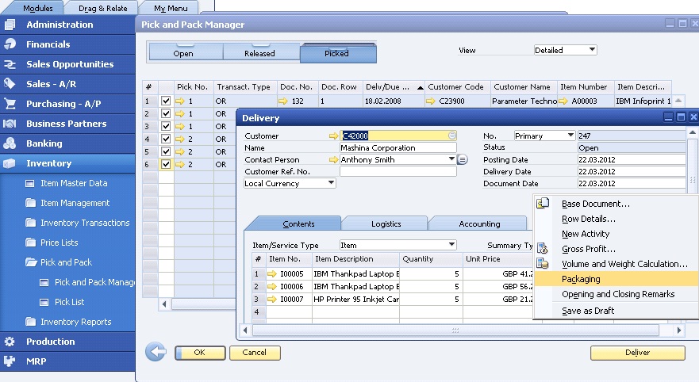
Task: Click the back arrow icon beside OK
Action: tap(156, 352)
